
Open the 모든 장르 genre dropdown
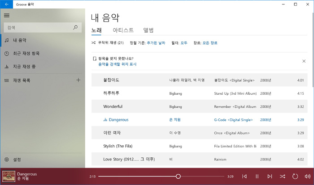210,43
